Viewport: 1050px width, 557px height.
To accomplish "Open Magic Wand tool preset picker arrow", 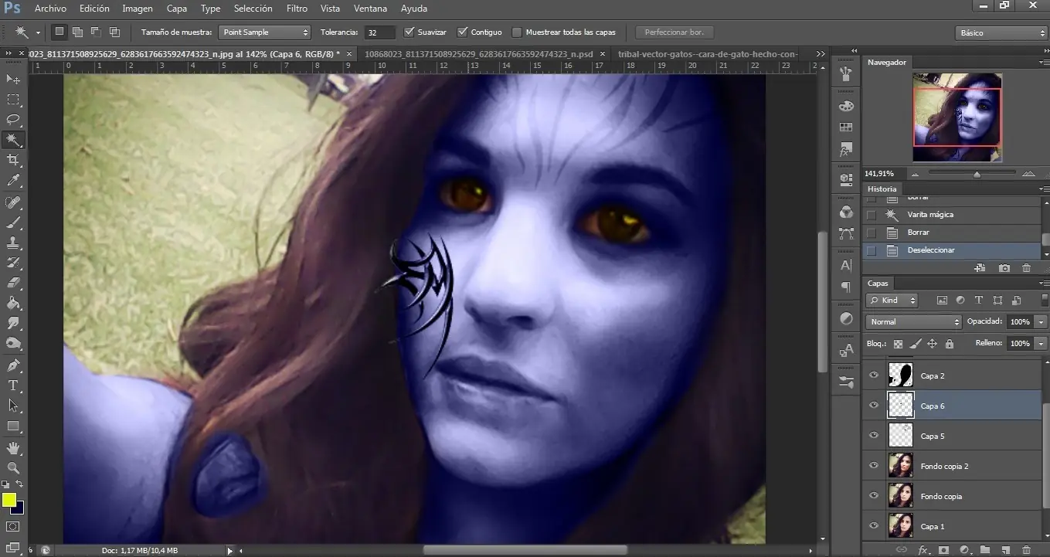I will tap(38, 32).
